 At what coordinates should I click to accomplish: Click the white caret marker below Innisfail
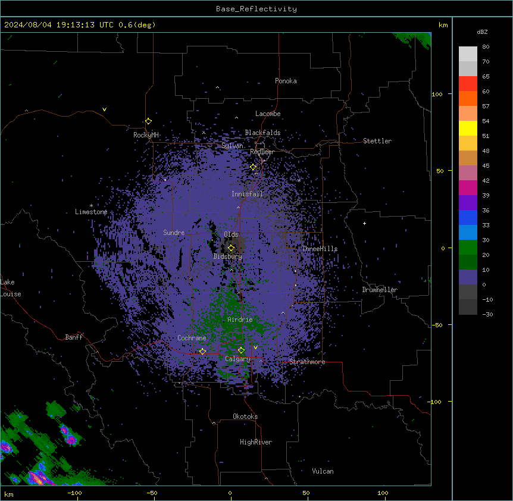[238, 207]
